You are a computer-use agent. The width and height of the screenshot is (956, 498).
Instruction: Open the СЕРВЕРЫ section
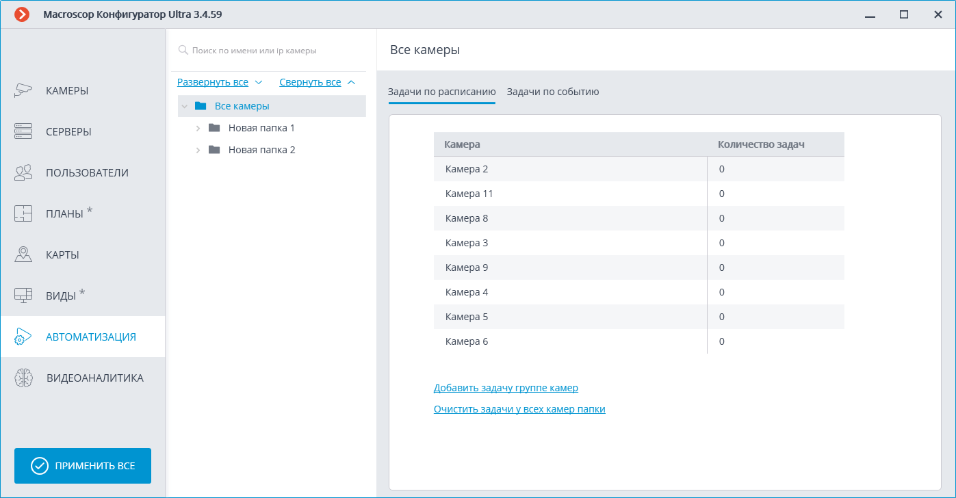83,131
